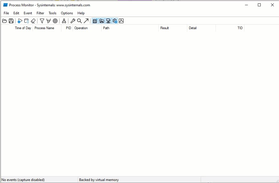This screenshot has height=183, width=279.
Task: Click the Result column header
Action: coord(173,28)
